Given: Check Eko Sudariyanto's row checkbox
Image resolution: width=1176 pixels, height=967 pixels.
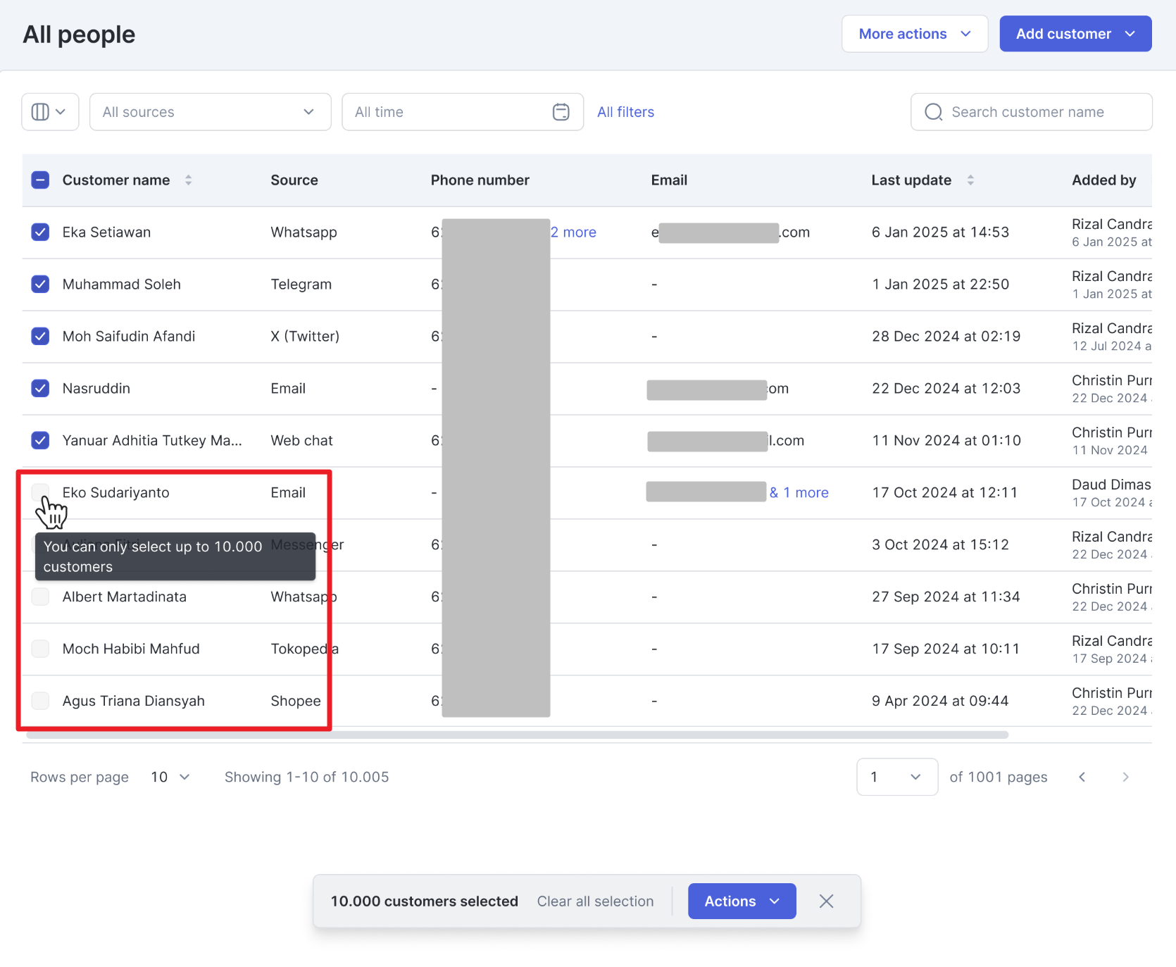Looking at the screenshot, I should click(x=40, y=492).
